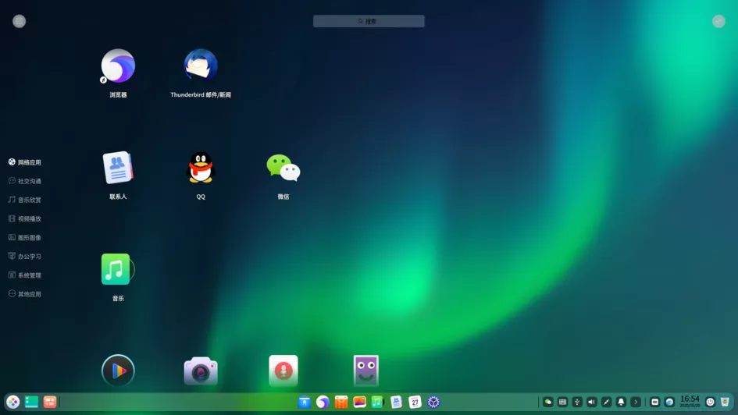Open the album image viewer in dock
738x415 pixels.
(359, 403)
